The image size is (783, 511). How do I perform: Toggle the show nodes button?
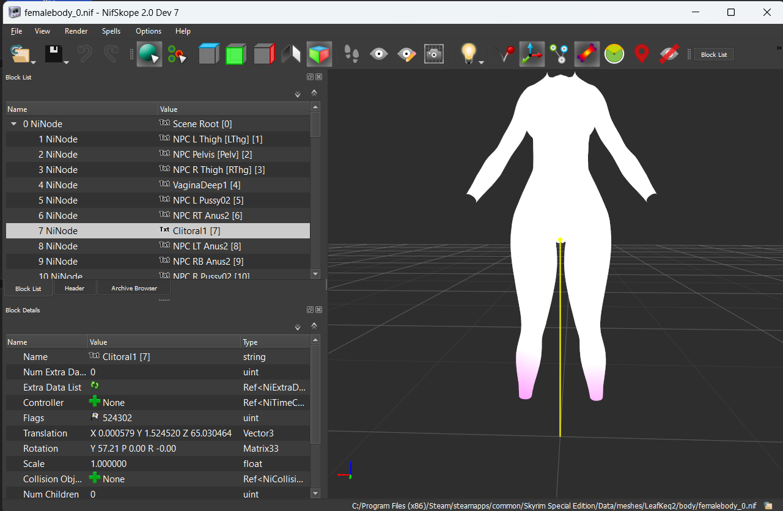pos(559,54)
